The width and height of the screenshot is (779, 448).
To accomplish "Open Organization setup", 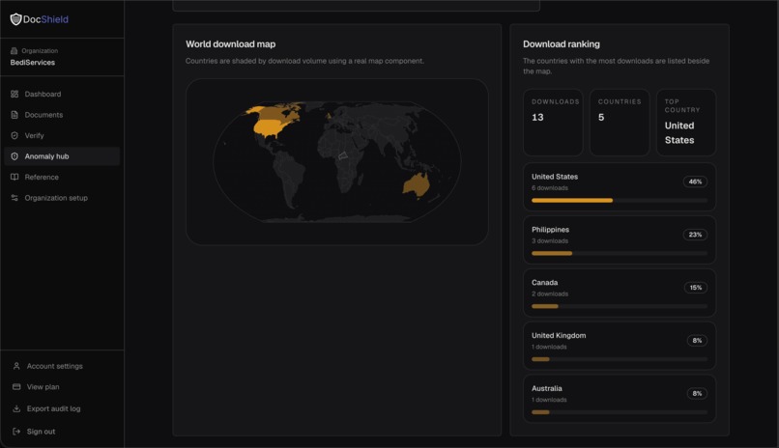I will tap(62, 198).
